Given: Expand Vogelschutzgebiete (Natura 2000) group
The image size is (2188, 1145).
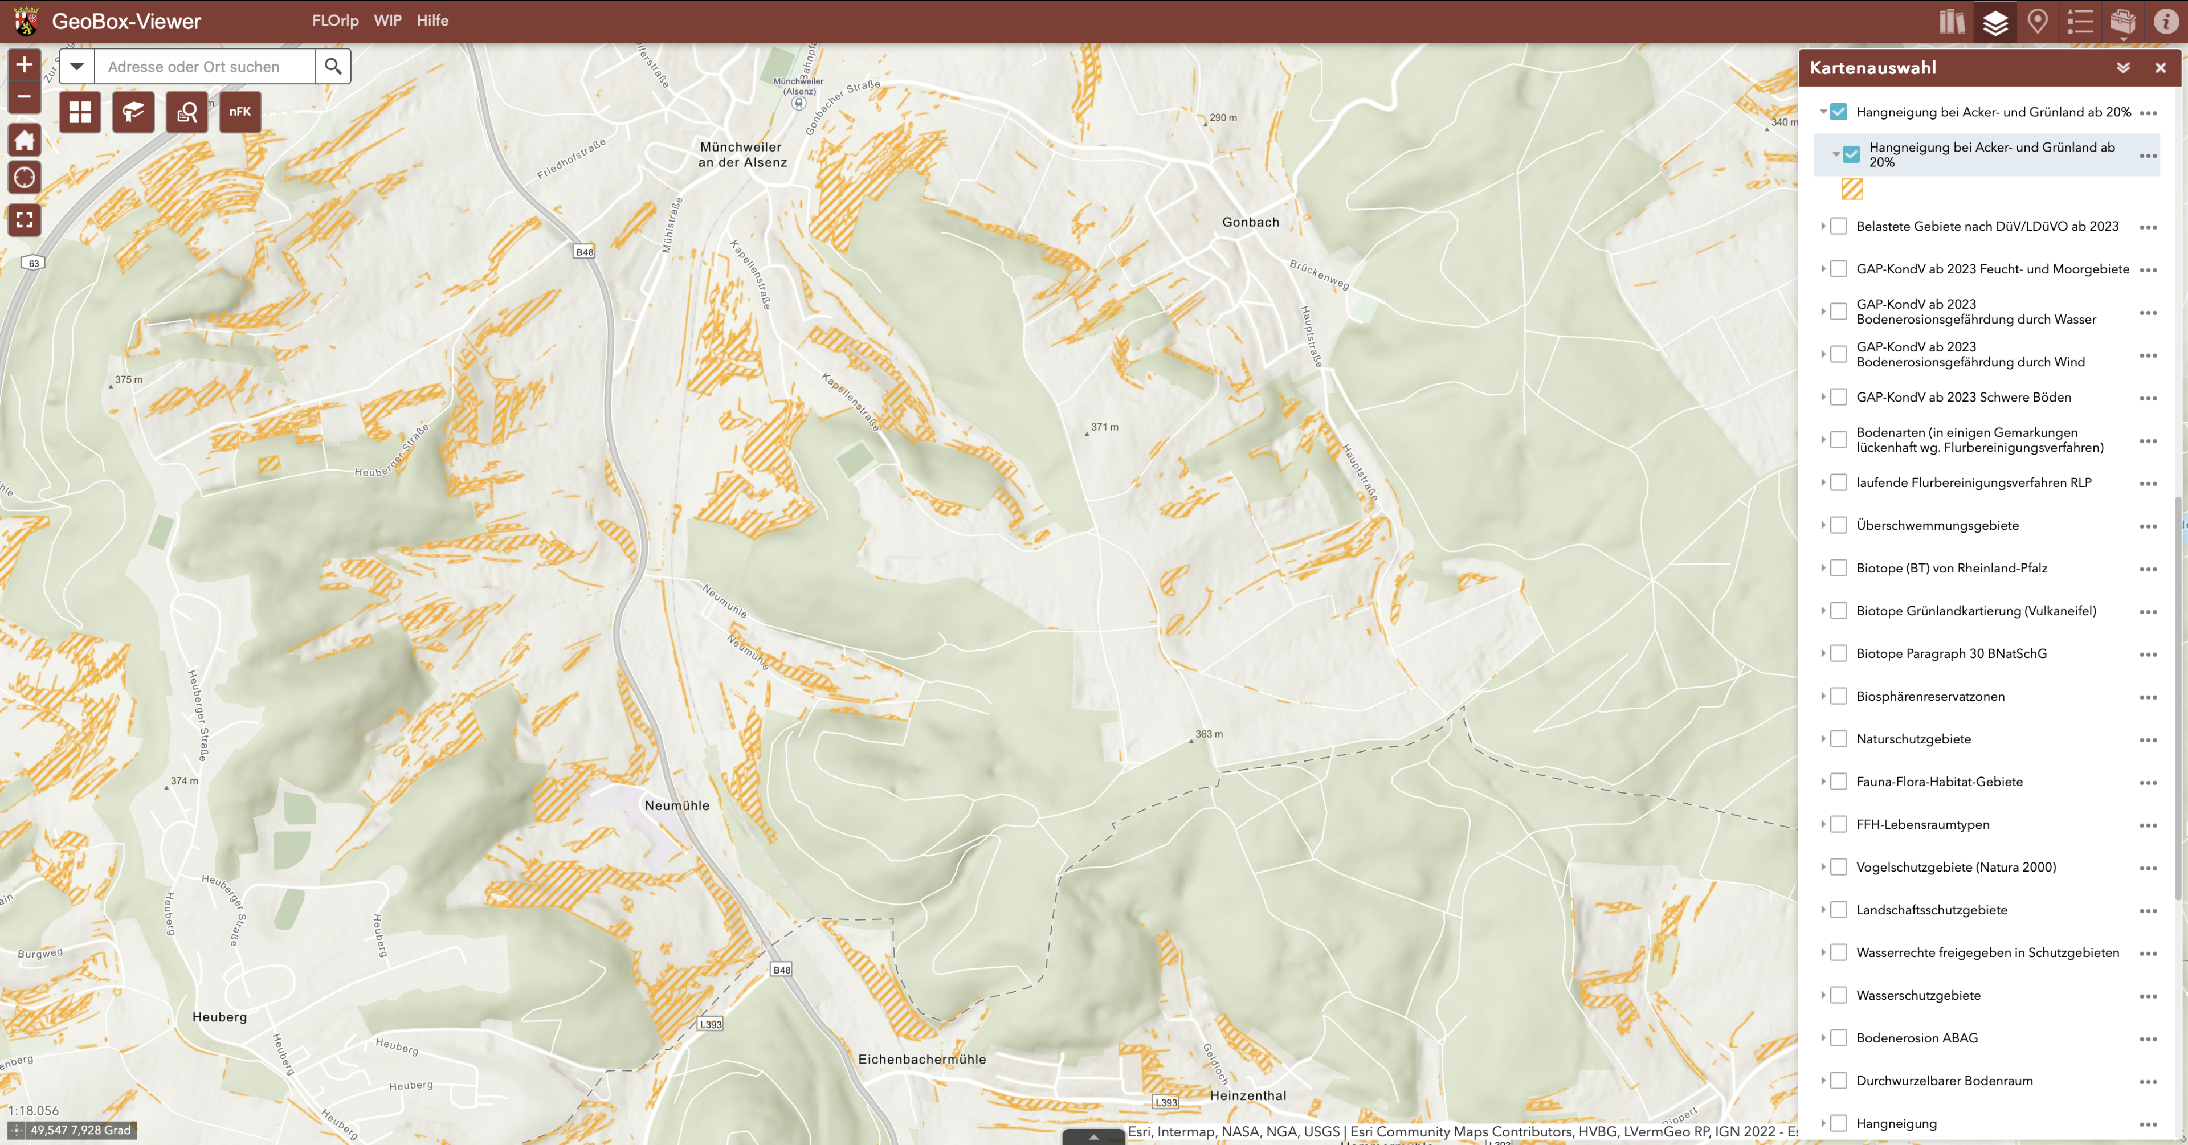Looking at the screenshot, I should tap(1823, 866).
